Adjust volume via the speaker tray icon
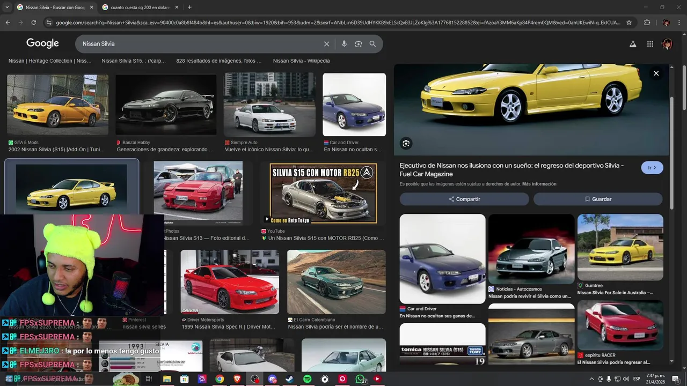The width and height of the screenshot is (687, 386). (x=626, y=379)
